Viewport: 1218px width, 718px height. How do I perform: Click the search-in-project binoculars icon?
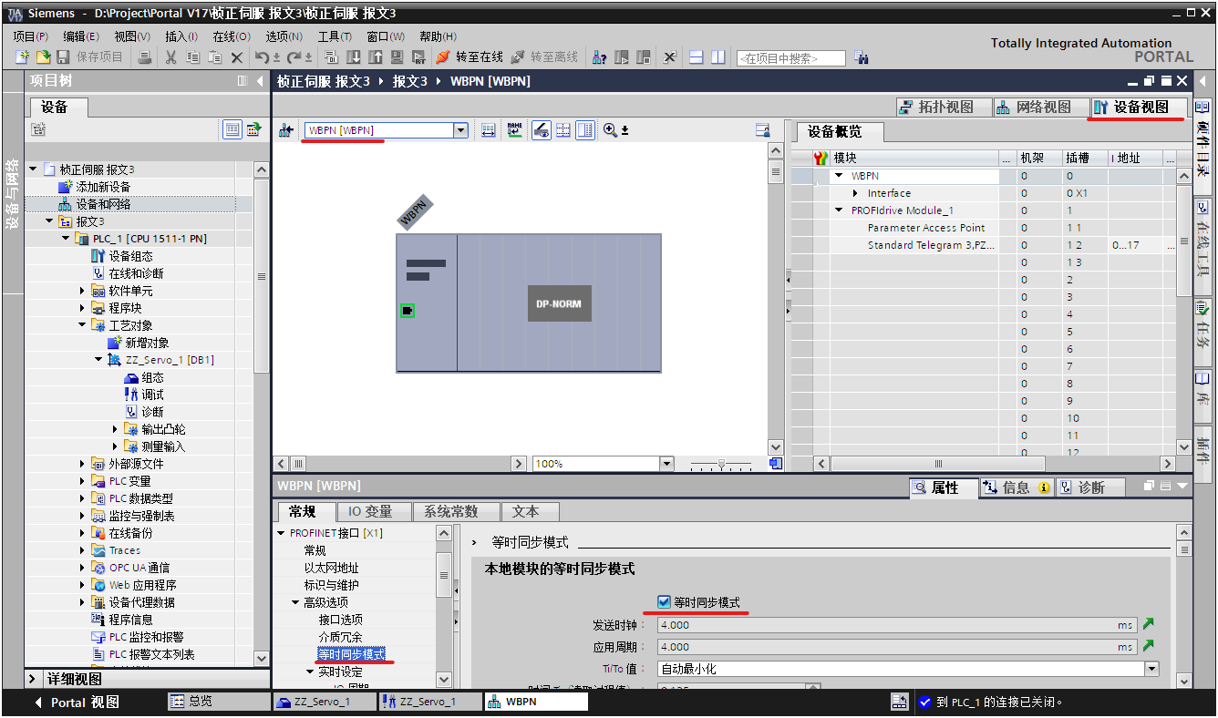[x=862, y=57]
